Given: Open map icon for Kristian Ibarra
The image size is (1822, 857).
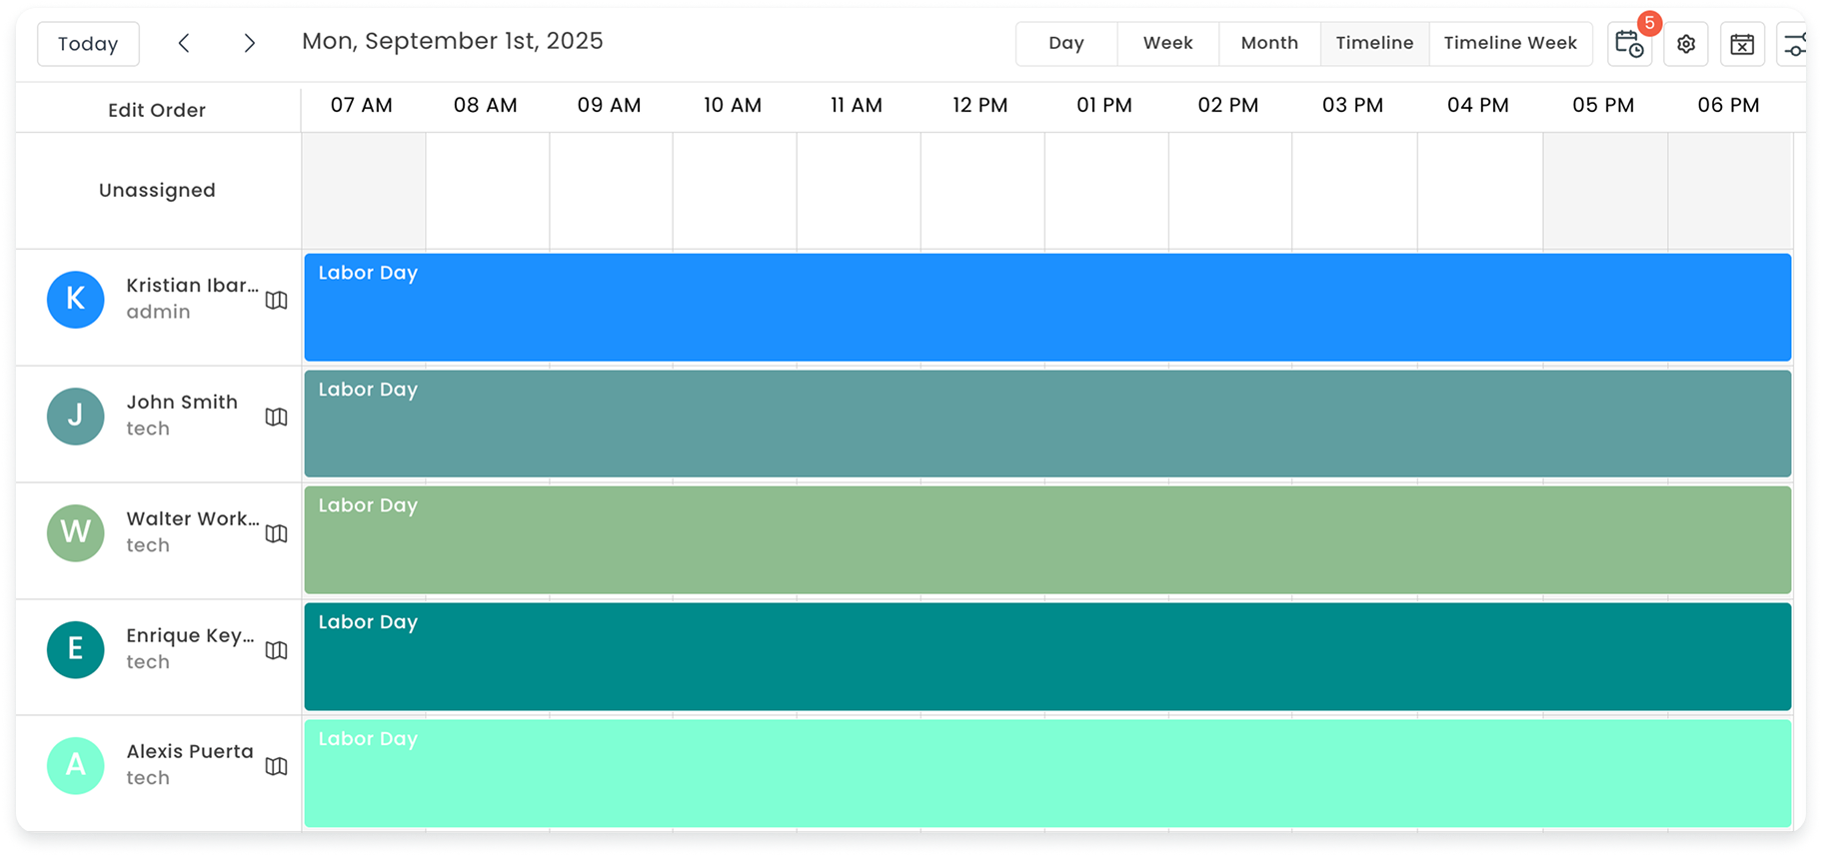Looking at the screenshot, I should (x=277, y=300).
